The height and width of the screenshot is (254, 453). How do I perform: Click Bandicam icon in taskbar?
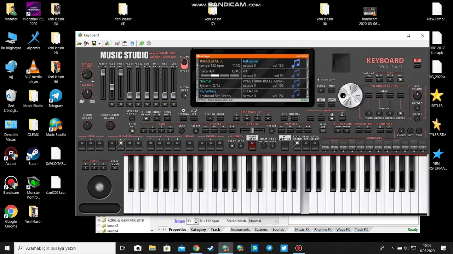[x=298, y=248]
